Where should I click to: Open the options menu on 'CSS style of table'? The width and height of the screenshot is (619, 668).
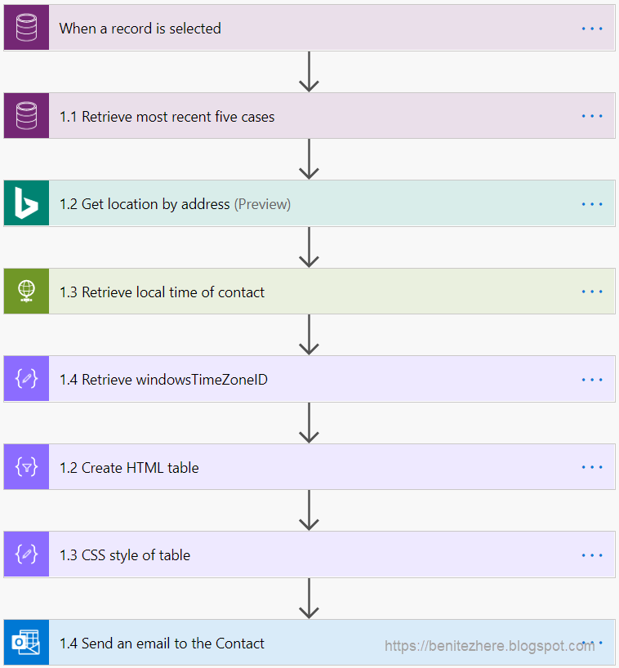point(591,554)
